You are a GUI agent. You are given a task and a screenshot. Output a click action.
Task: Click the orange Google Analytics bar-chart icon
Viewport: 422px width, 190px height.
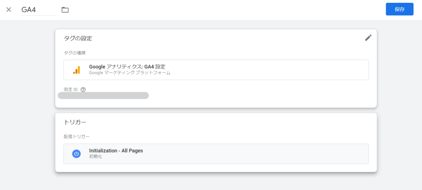[76, 70]
